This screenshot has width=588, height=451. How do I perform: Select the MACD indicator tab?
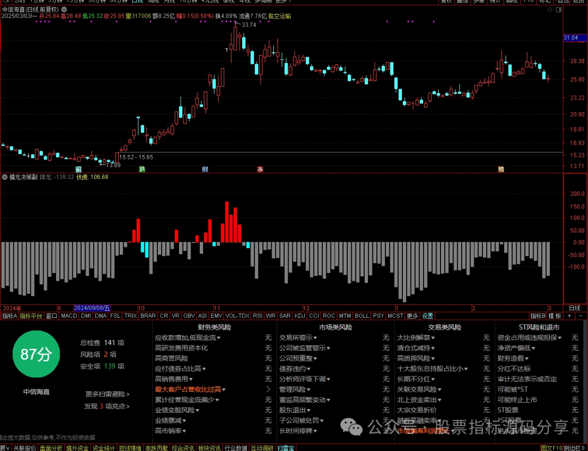click(x=69, y=316)
